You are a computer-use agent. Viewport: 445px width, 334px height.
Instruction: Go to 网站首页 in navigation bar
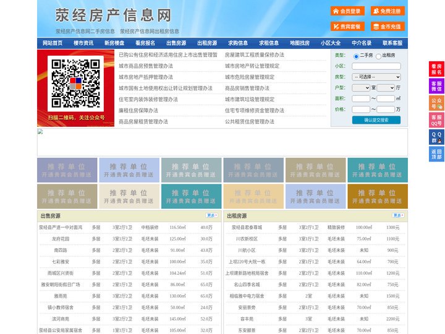pyautogui.click(x=53, y=43)
